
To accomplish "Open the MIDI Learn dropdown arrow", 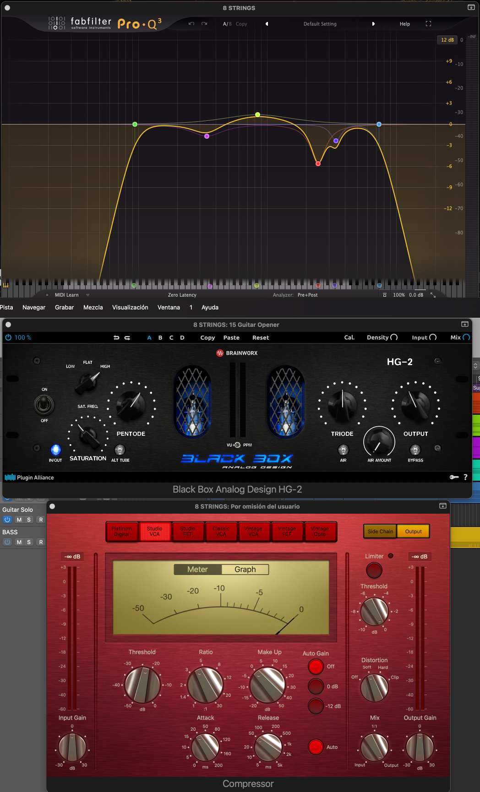I will tap(87, 295).
